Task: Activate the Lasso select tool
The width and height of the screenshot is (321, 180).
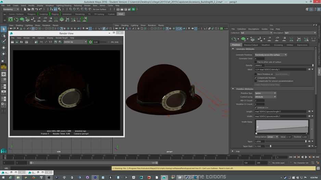Action: pos(3,35)
